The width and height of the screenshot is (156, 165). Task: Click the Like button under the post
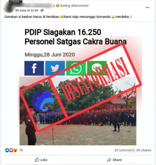click(41, 160)
